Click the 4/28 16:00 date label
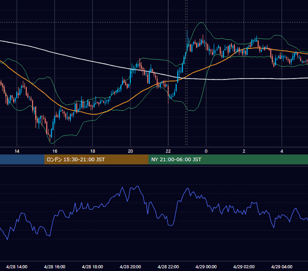Viewport: 308px width, 271px height. tap(55, 266)
